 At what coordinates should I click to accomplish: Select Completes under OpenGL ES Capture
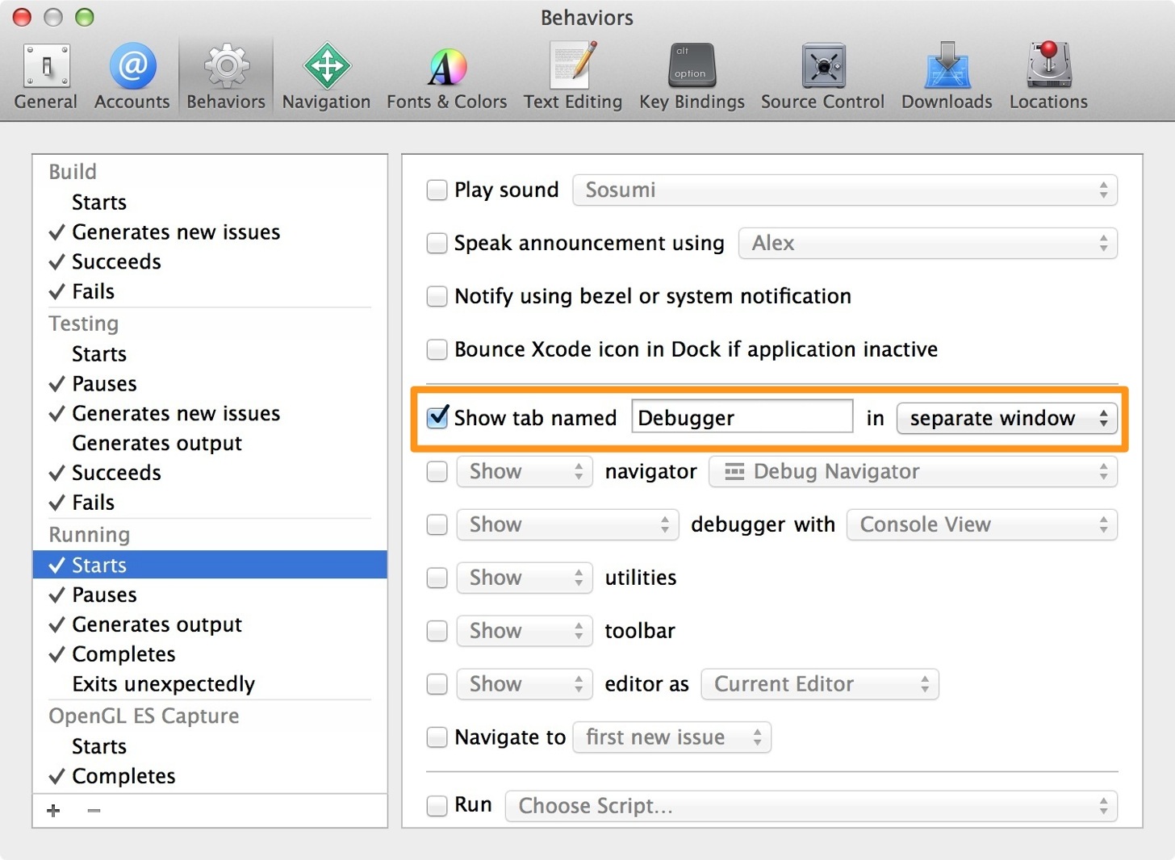[x=210, y=776]
